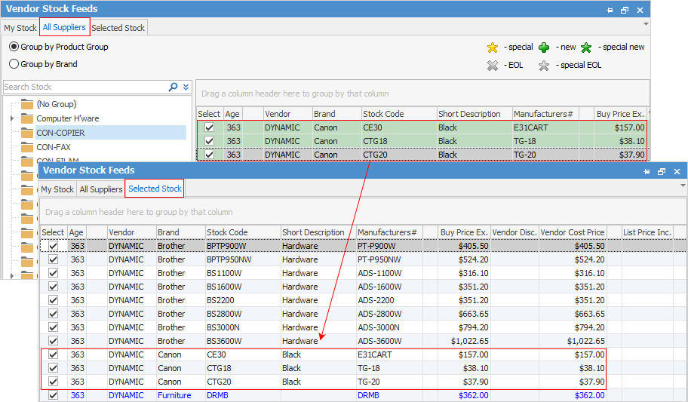Image resolution: width=688 pixels, height=402 pixels.
Task: Select Group by Product Group option
Action: click(14, 47)
